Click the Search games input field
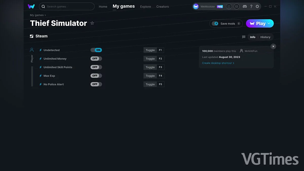 [68, 7]
